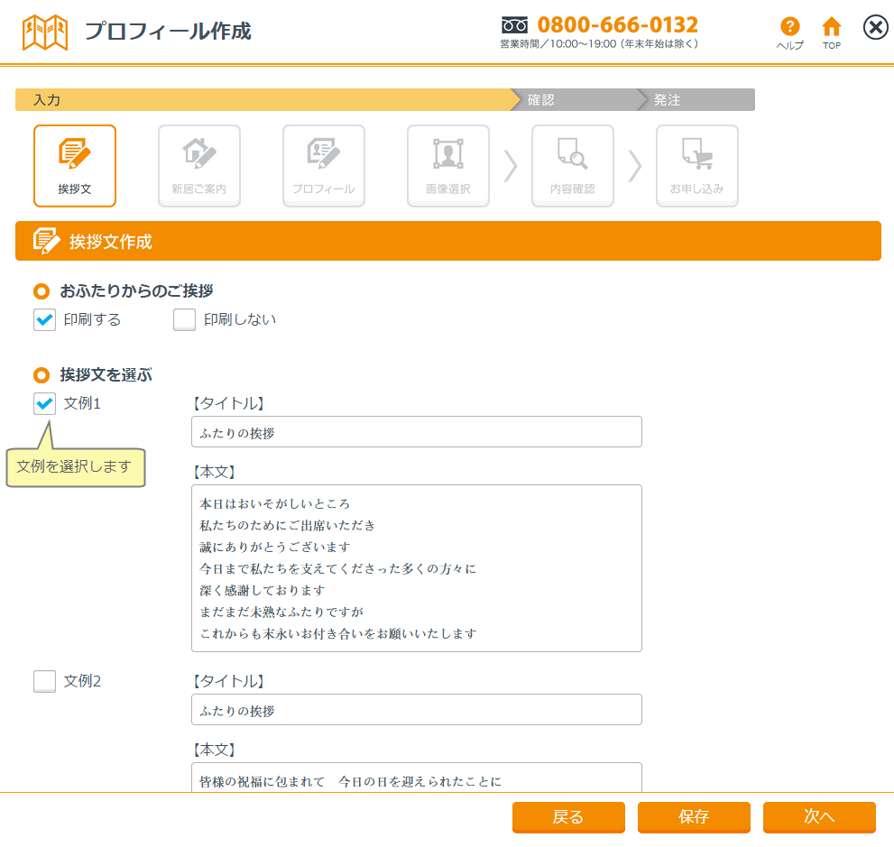Toggle the 文例1 checkbox
The width and height of the screenshot is (894, 847).
45,404
